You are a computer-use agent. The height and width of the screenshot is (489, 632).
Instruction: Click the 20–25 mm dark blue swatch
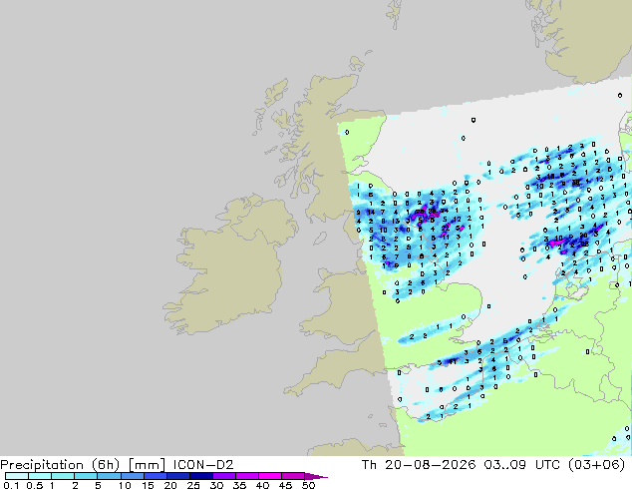point(177,476)
